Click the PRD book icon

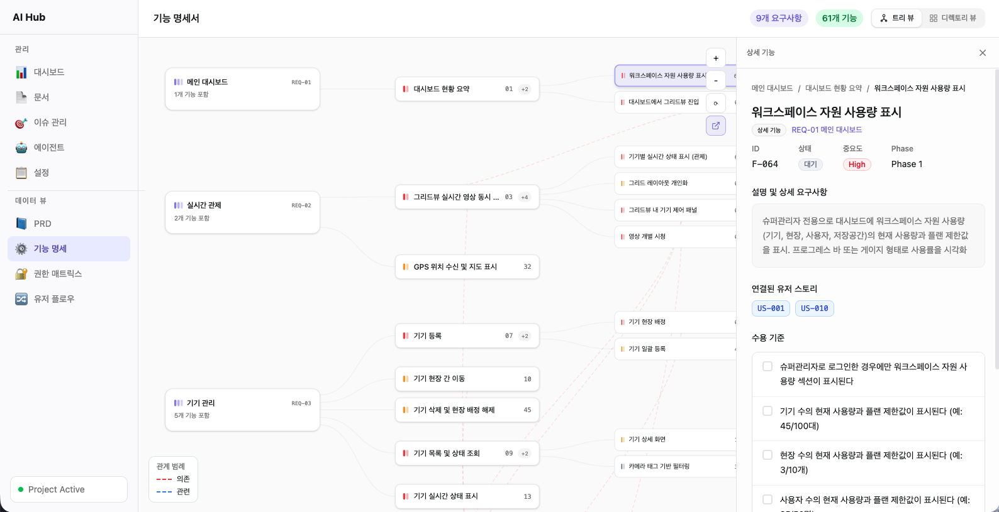coord(21,224)
